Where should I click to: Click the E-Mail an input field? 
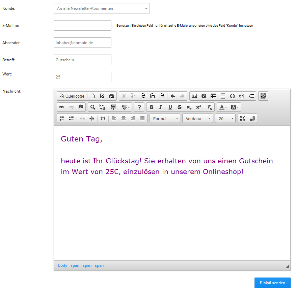(82, 26)
